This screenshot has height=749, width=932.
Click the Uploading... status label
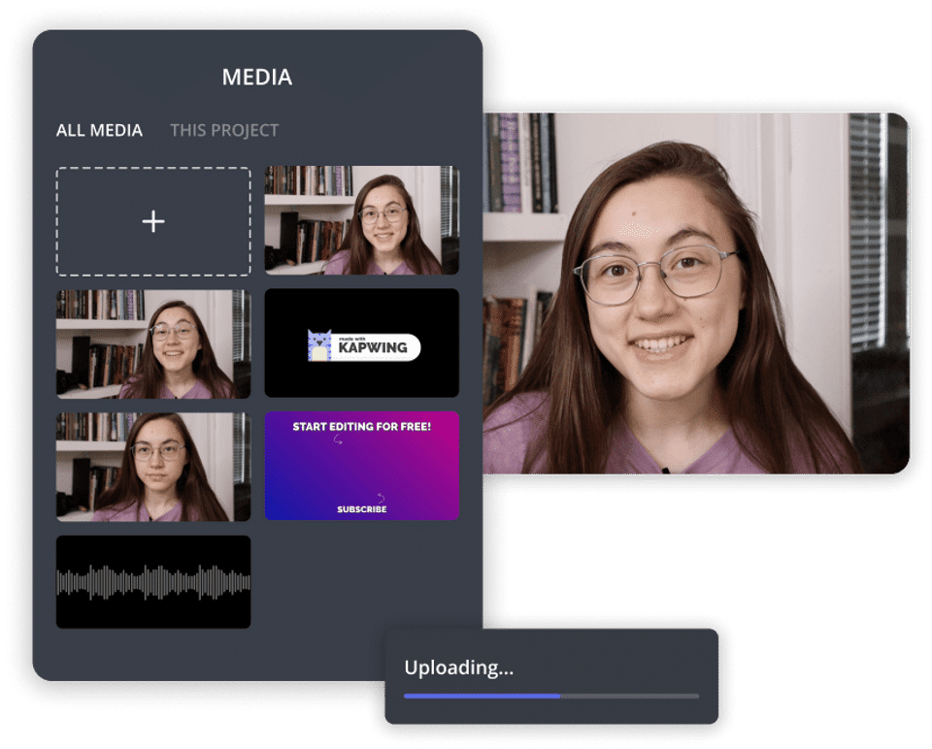click(x=459, y=668)
